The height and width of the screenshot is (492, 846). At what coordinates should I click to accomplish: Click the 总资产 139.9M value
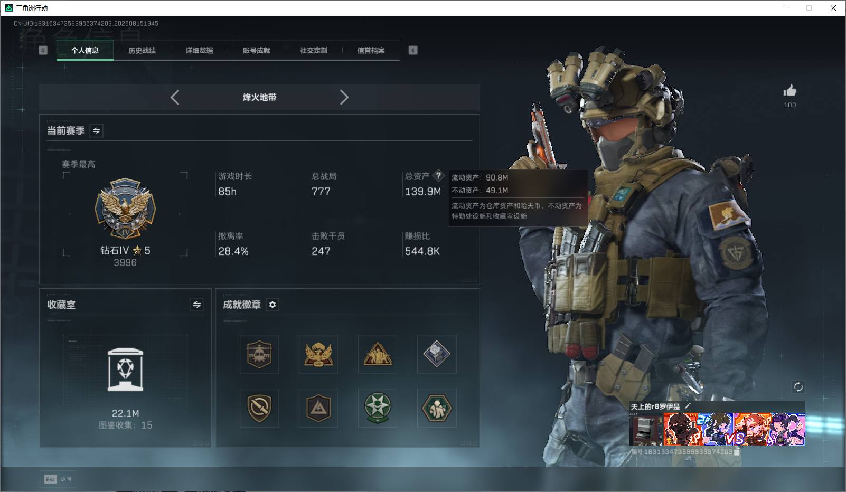(423, 192)
